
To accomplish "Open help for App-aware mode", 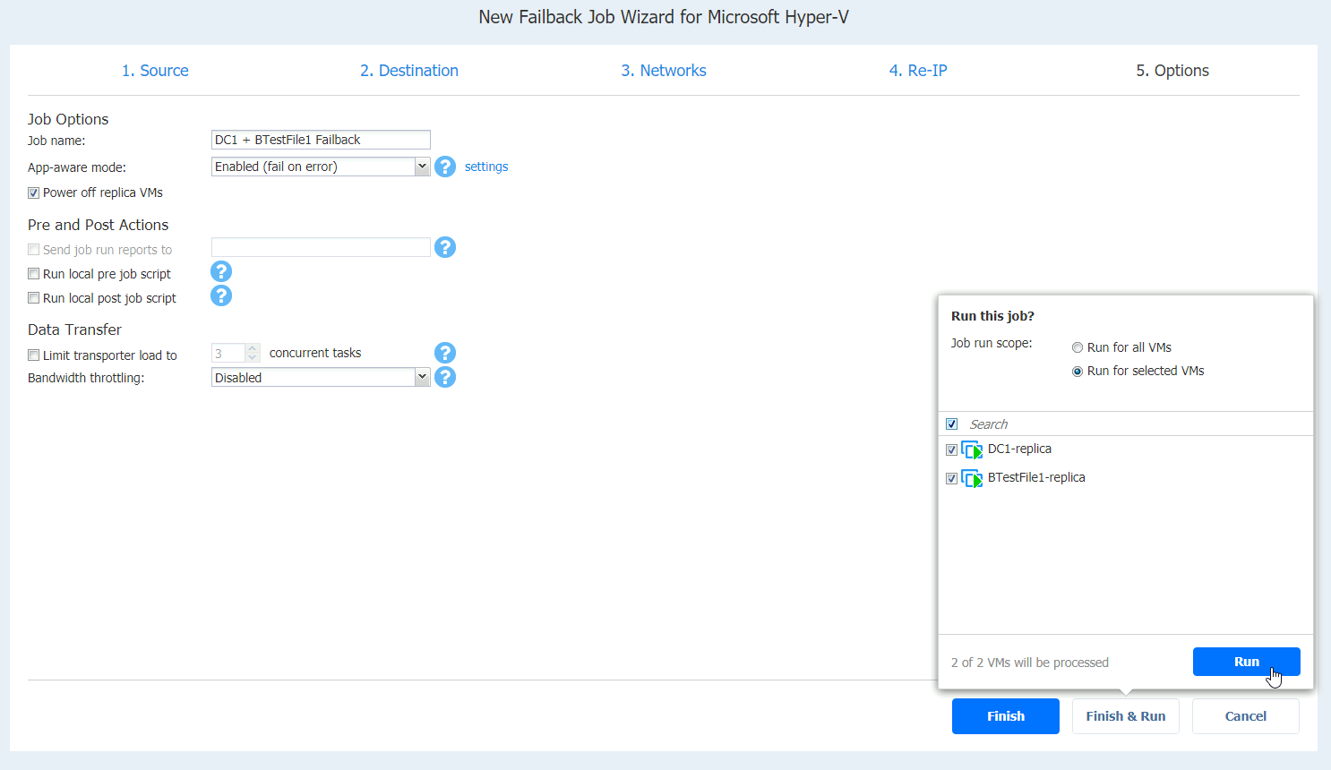I will coord(445,167).
